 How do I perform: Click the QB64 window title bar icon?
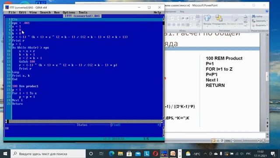point(7,7)
